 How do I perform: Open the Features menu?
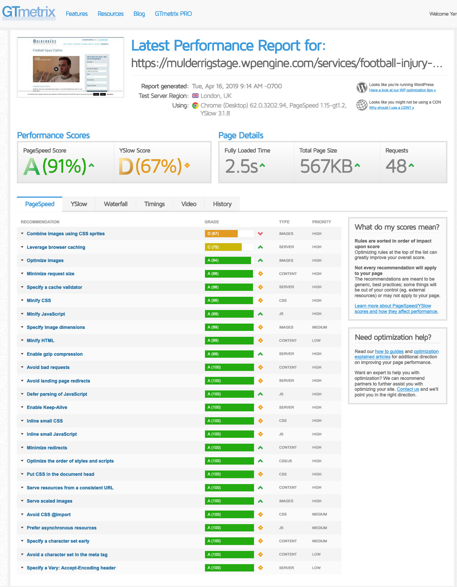(77, 14)
